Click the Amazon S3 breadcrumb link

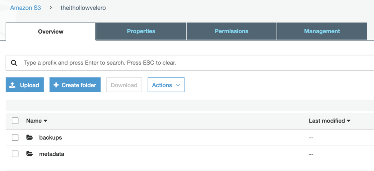coord(26,8)
